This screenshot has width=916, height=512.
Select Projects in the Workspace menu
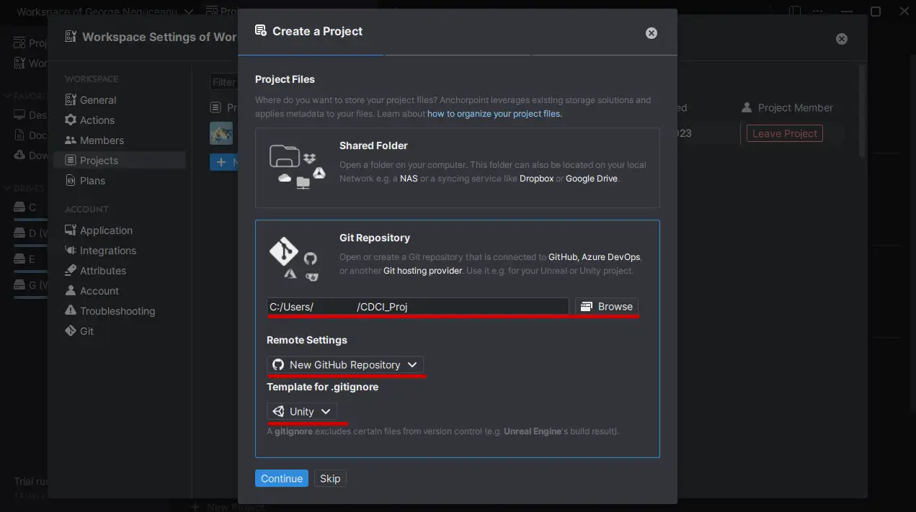pos(97,160)
